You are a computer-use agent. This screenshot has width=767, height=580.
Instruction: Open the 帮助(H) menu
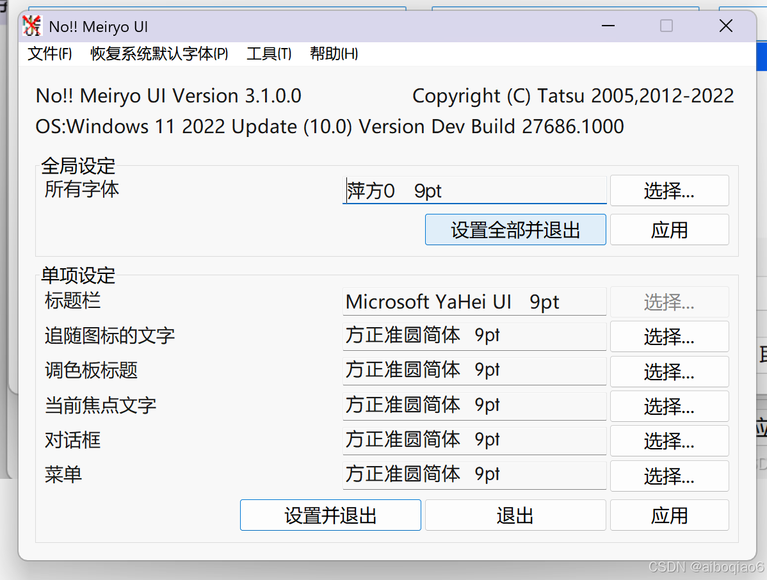pos(334,54)
